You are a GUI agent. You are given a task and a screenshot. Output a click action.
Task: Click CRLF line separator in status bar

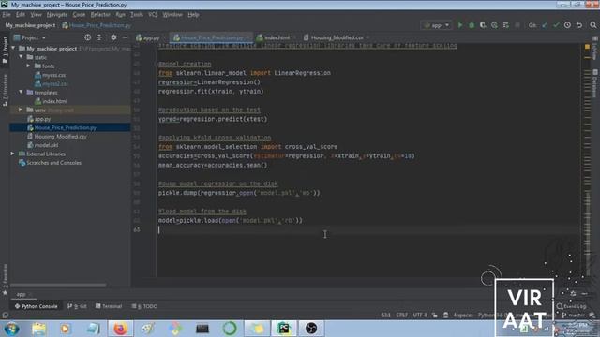coord(402,315)
